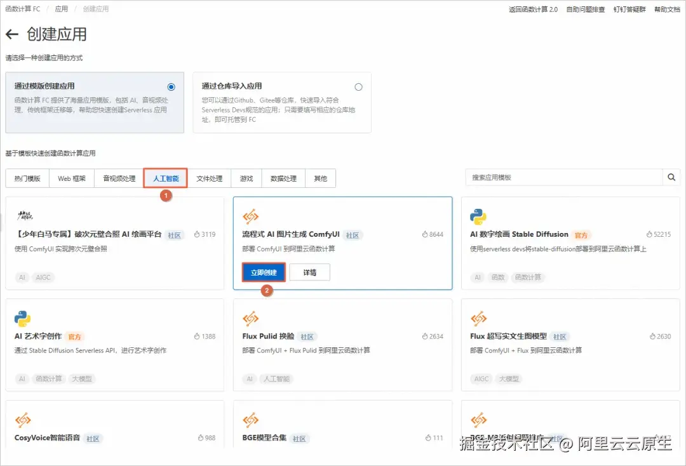
Task: Switch to the 数据处理 tab
Action: [x=283, y=178]
